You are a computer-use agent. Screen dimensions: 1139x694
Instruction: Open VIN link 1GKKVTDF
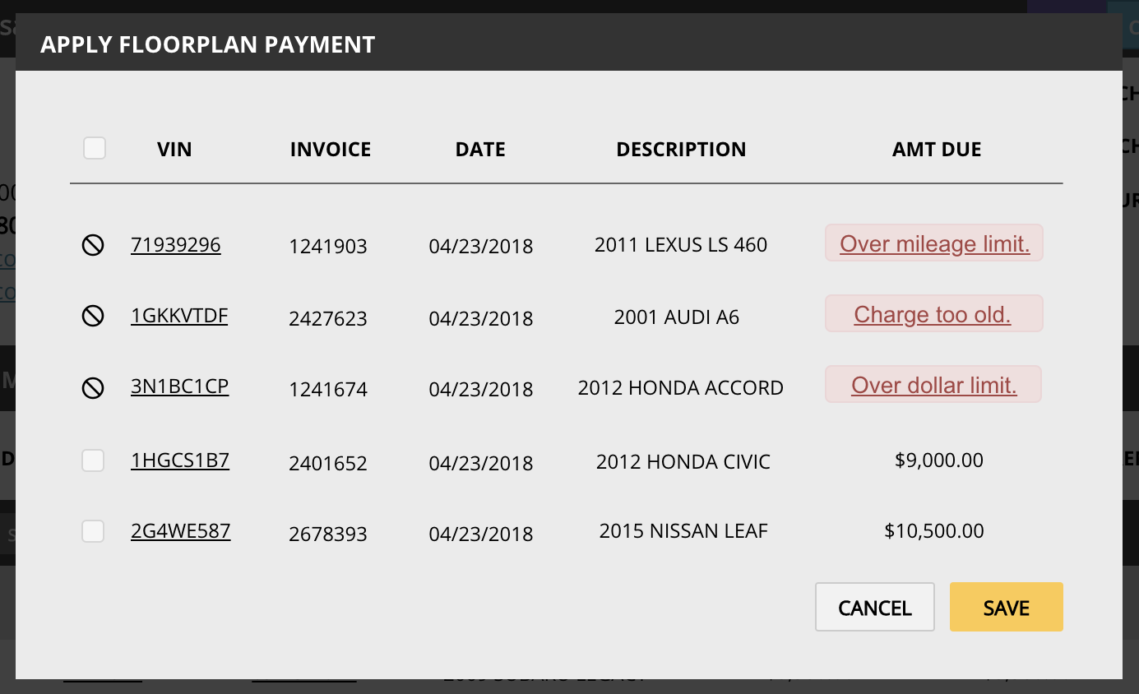[x=179, y=316]
